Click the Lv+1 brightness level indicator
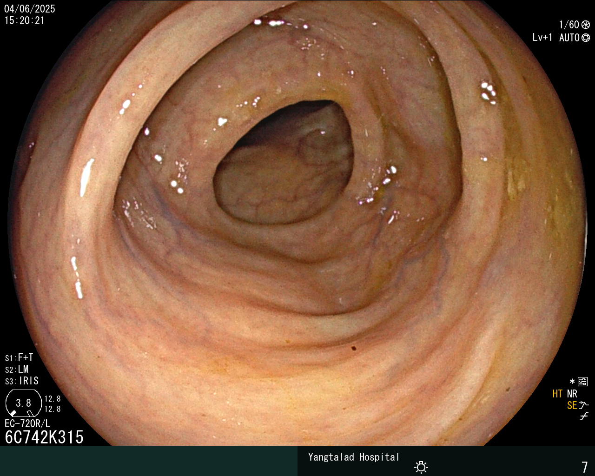Screen dimensions: 595x476 click(x=542, y=38)
